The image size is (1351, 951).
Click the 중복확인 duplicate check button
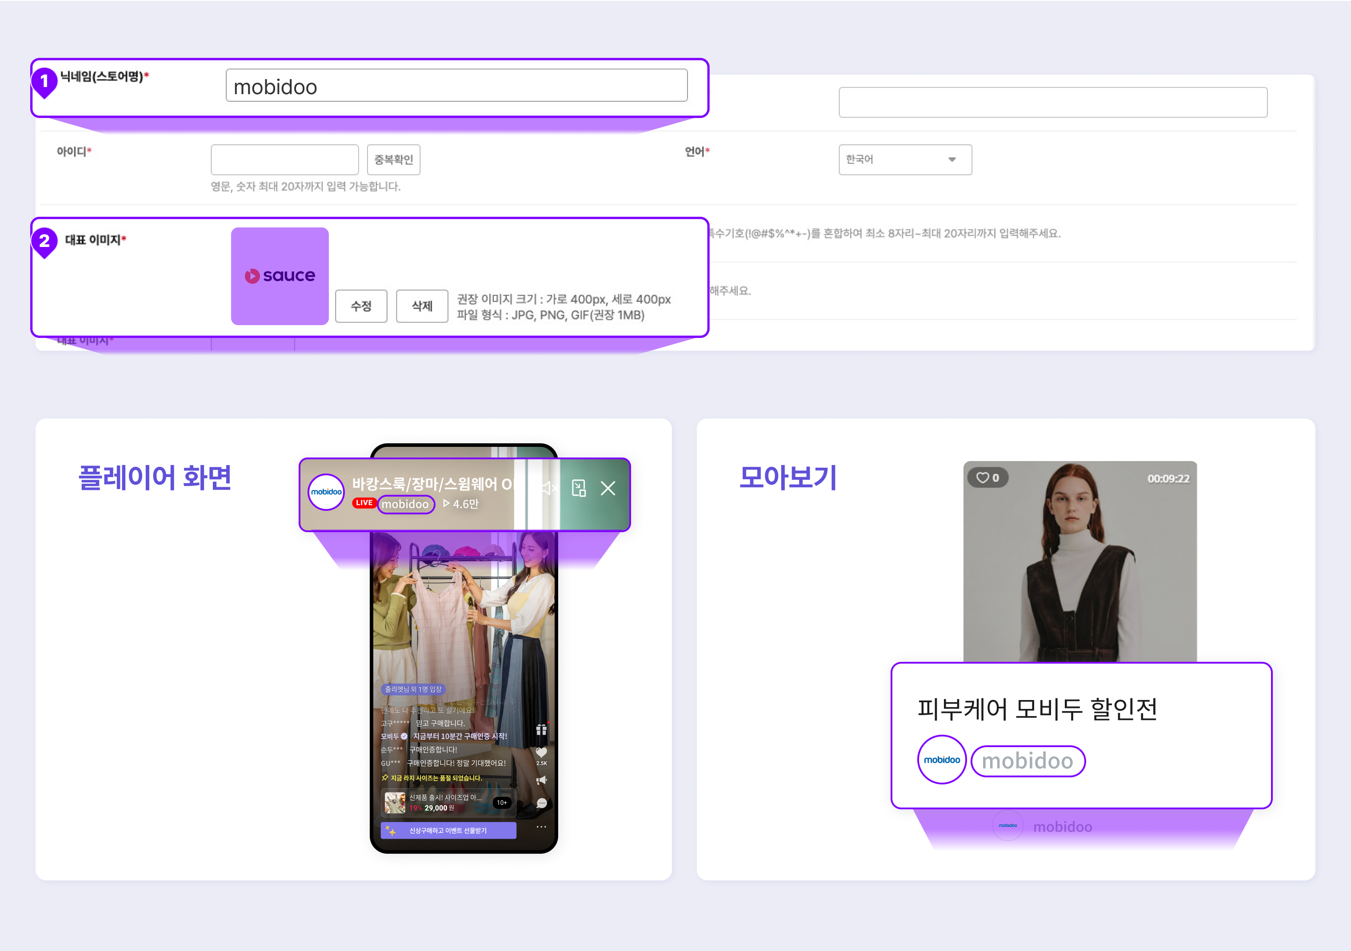pos(393,159)
